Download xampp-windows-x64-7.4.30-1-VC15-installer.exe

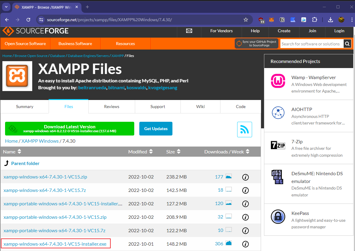point(55,244)
